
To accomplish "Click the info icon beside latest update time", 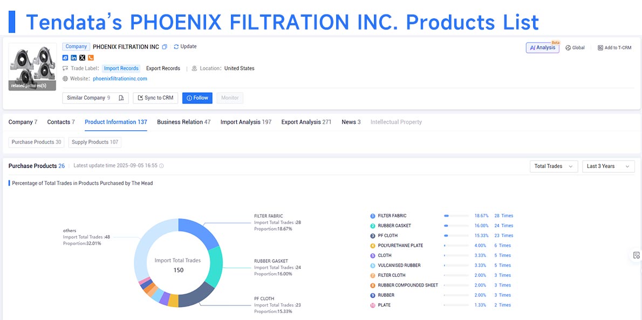I will pos(161,166).
